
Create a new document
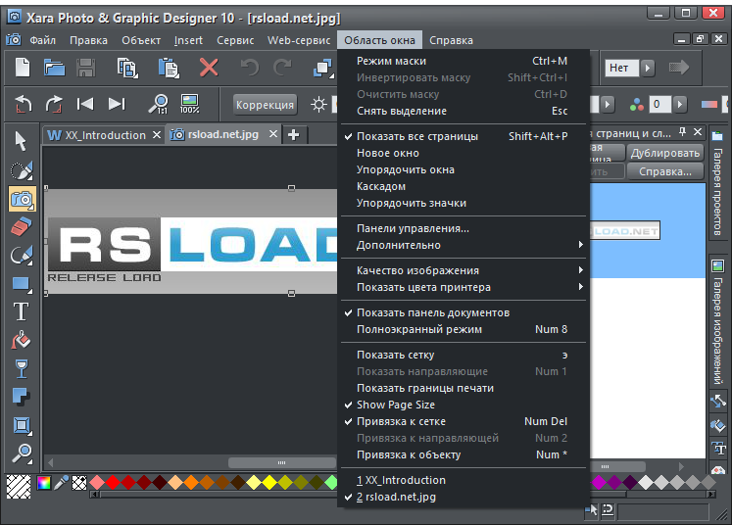[23, 68]
